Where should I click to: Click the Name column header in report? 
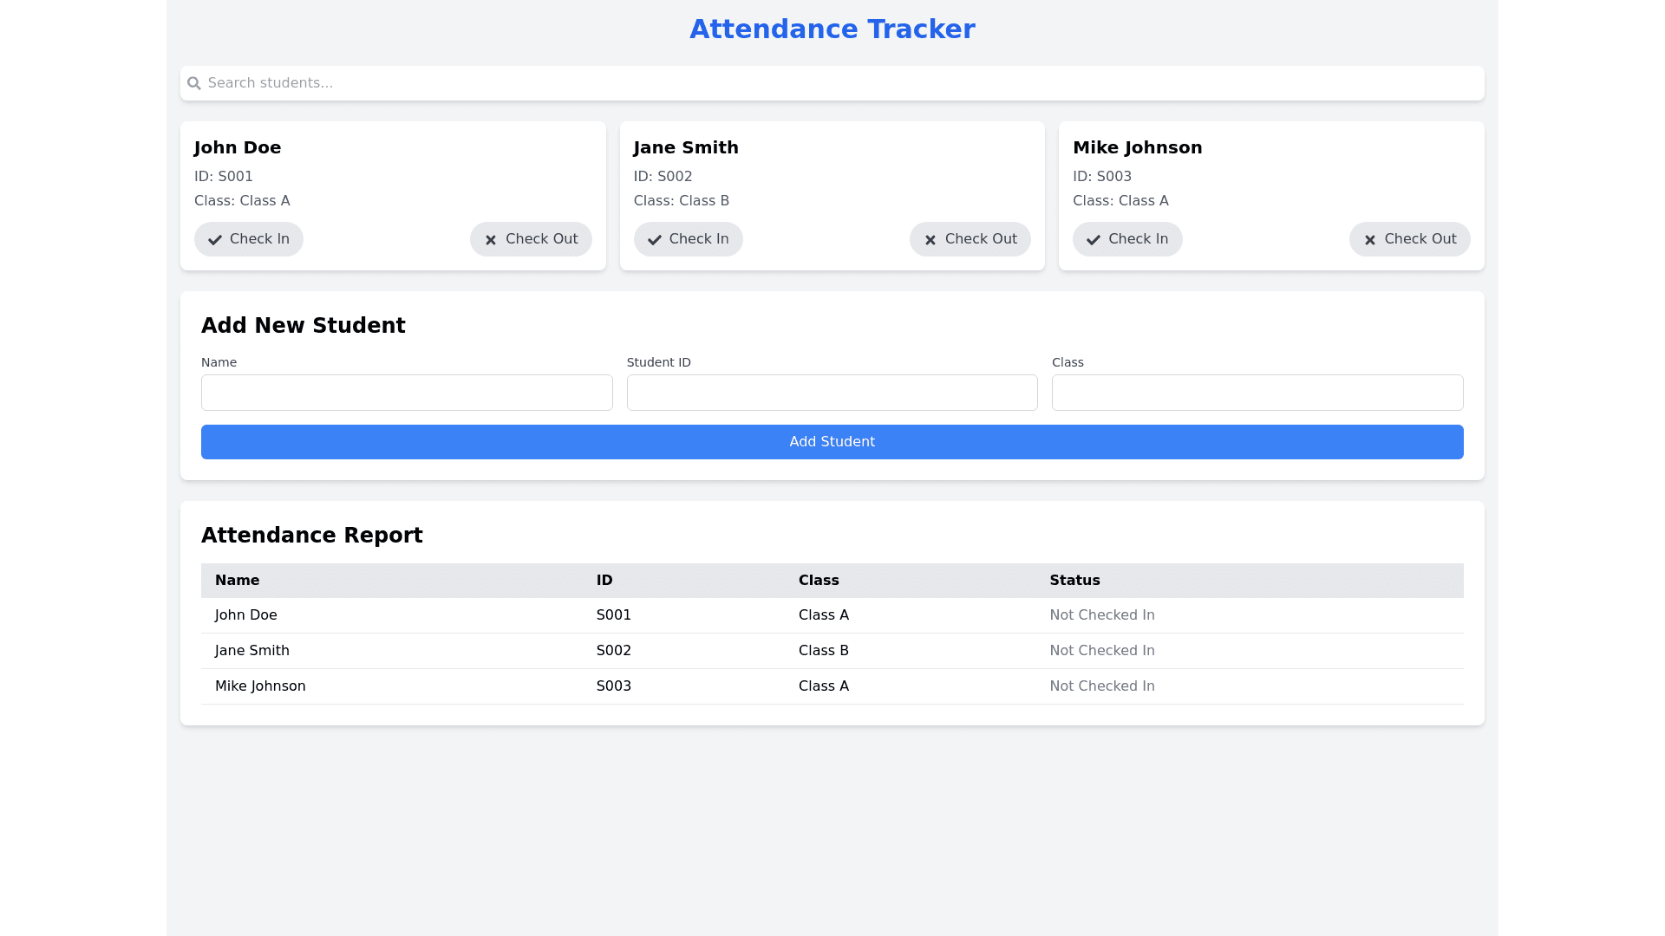[x=237, y=581]
